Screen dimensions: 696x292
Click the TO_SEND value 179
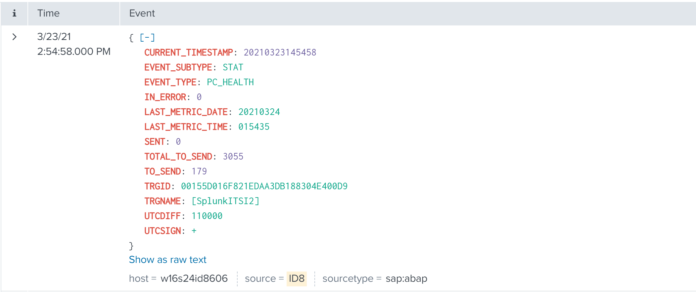tap(199, 171)
